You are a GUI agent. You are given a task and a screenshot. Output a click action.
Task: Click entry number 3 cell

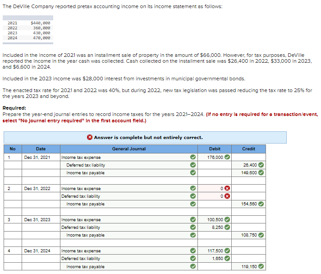click(x=13, y=219)
